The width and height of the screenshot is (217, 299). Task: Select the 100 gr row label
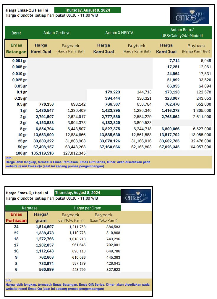pyautogui.click(x=21, y=153)
